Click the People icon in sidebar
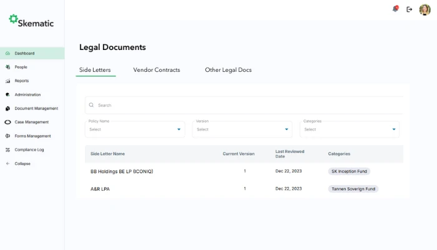 pos(7,67)
